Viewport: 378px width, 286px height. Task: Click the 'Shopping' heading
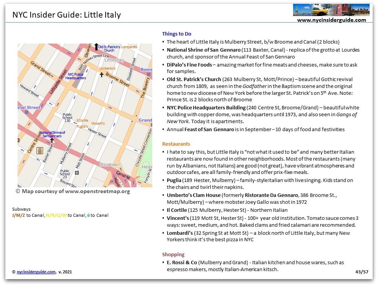173,254
